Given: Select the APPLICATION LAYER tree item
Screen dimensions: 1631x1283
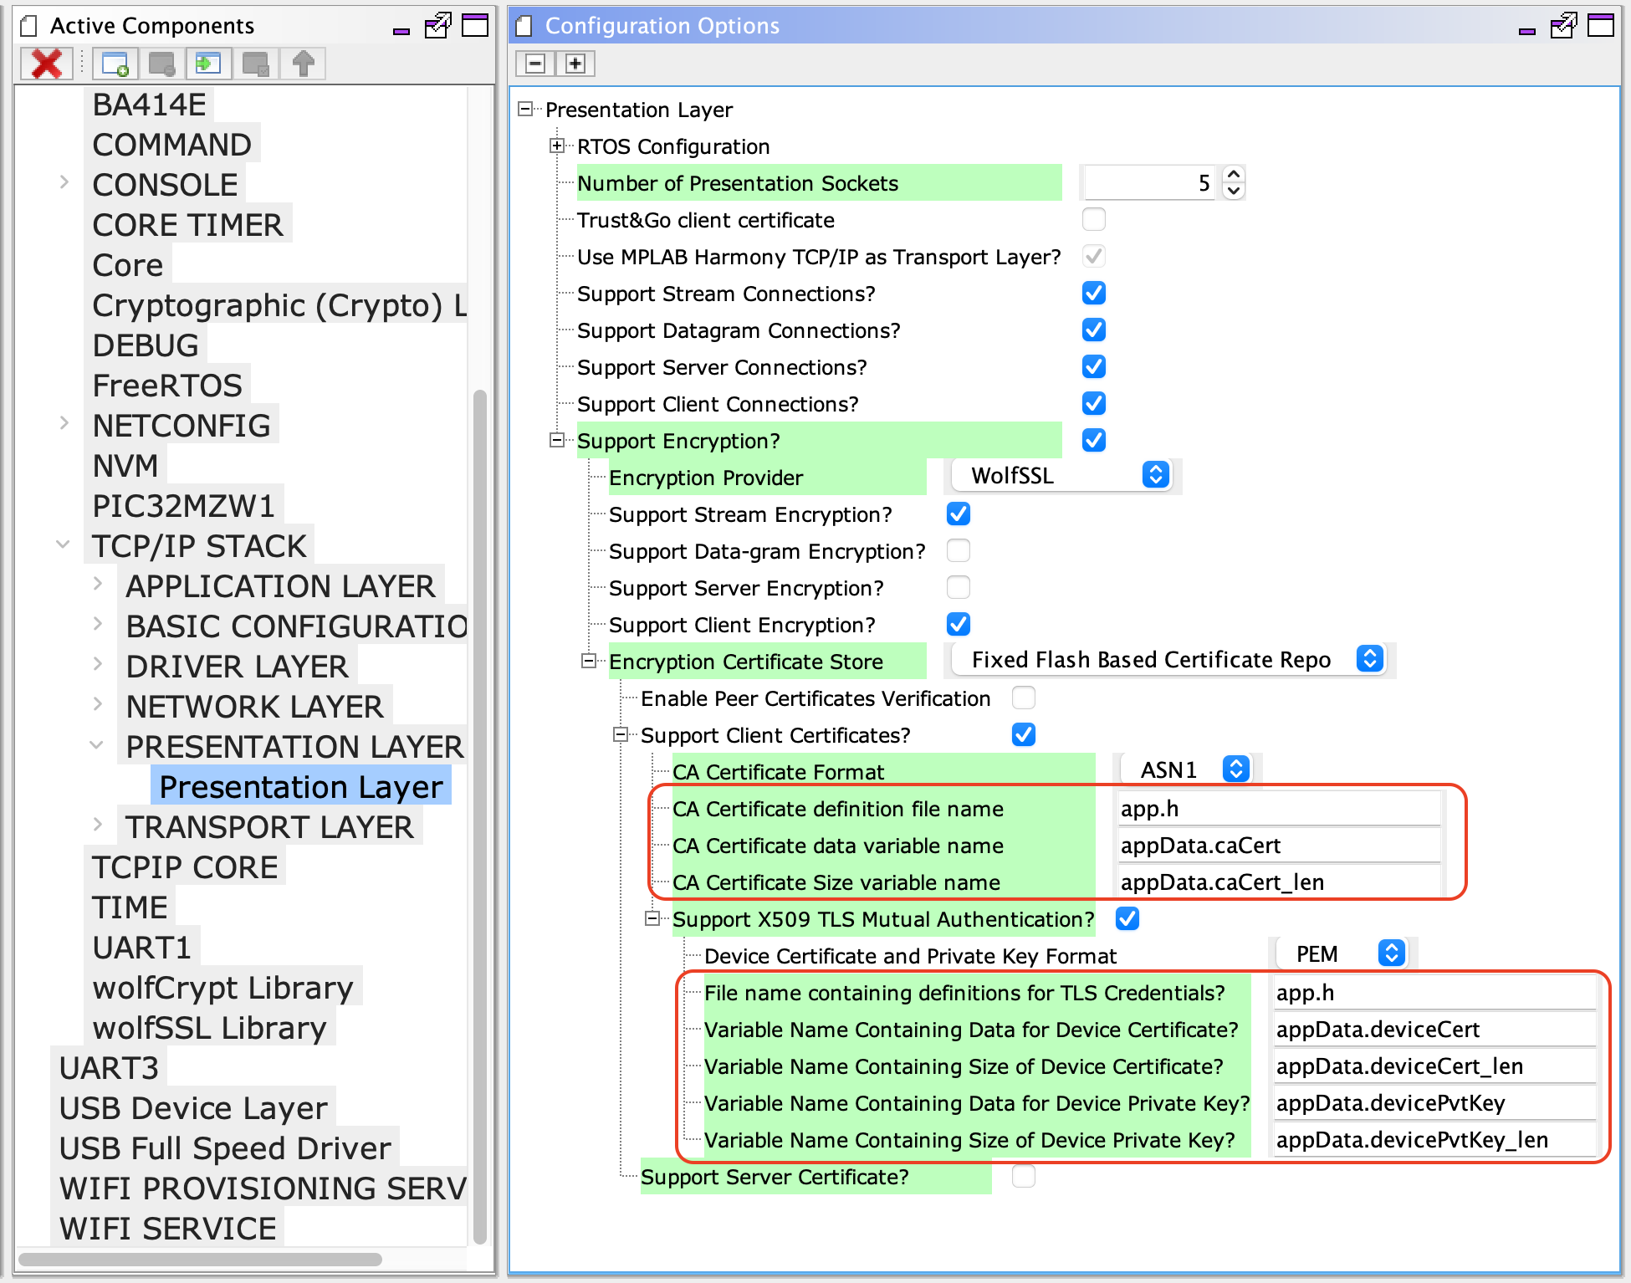Looking at the screenshot, I should tap(280, 586).
